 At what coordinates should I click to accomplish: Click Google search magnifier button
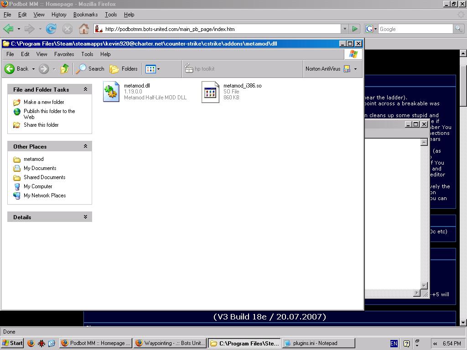pyautogui.click(x=458, y=29)
